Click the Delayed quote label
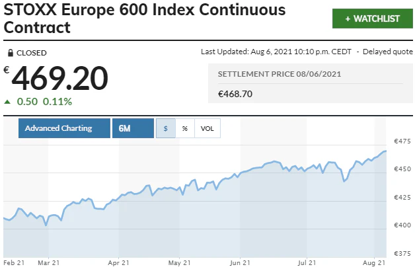Screen dimensions: 415x273 tap(385, 52)
